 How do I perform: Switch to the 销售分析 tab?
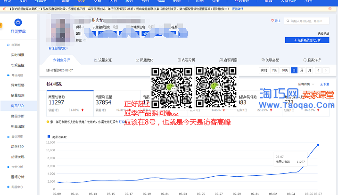point(61,60)
